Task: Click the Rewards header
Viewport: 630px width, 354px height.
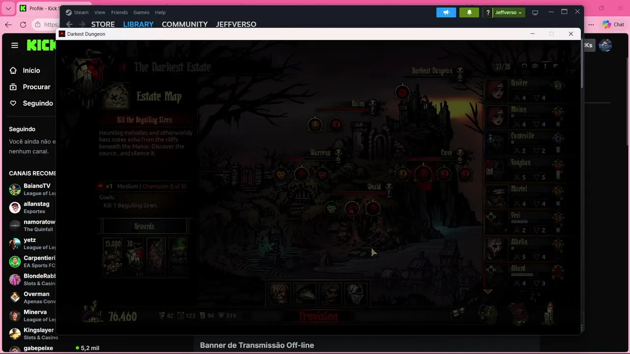Action: (144, 226)
